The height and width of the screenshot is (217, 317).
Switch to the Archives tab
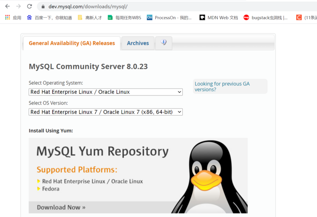click(138, 43)
